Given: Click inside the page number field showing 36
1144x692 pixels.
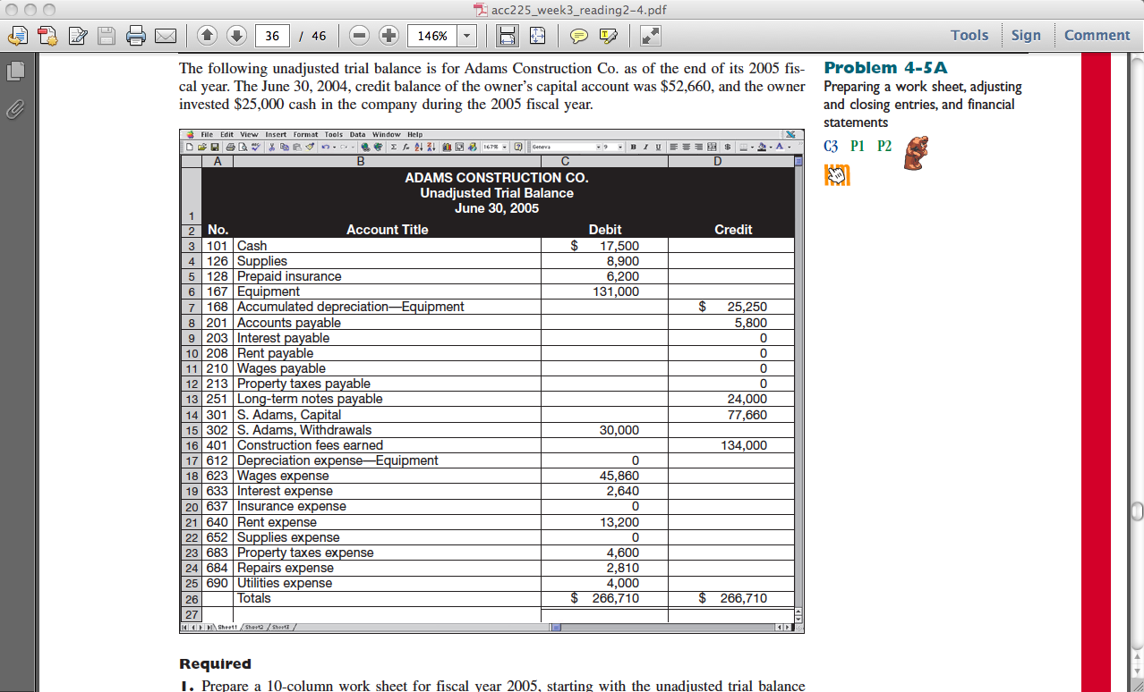Looking at the screenshot, I should coord(273,35).
